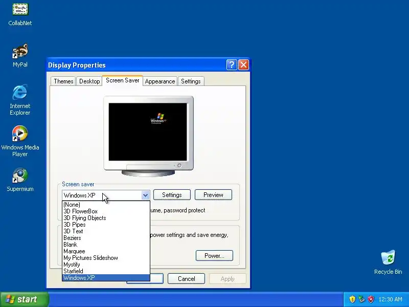Select the Recycle Bin icon

coord(388,262)
